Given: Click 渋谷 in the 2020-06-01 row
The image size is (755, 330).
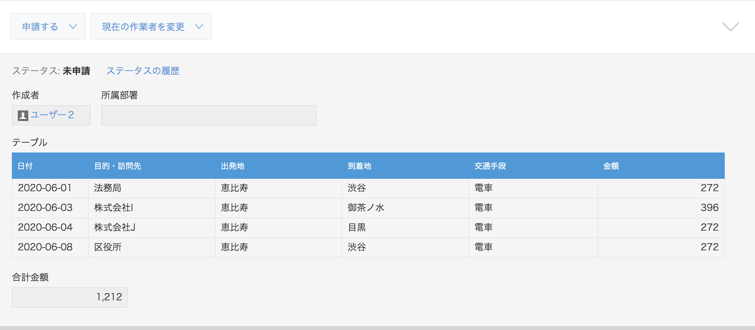Looking at the screenshot, I should pos(405,188).
